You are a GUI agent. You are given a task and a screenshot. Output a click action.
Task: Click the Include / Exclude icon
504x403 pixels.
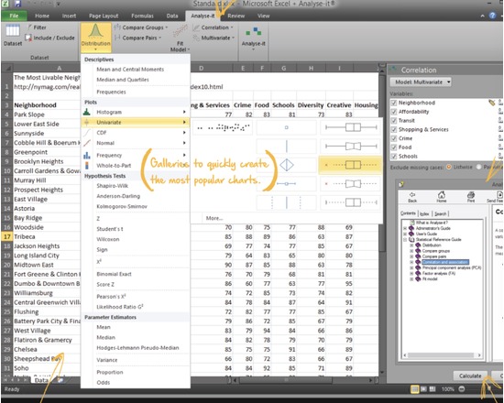pyautogui.click(x=28, y=38)
